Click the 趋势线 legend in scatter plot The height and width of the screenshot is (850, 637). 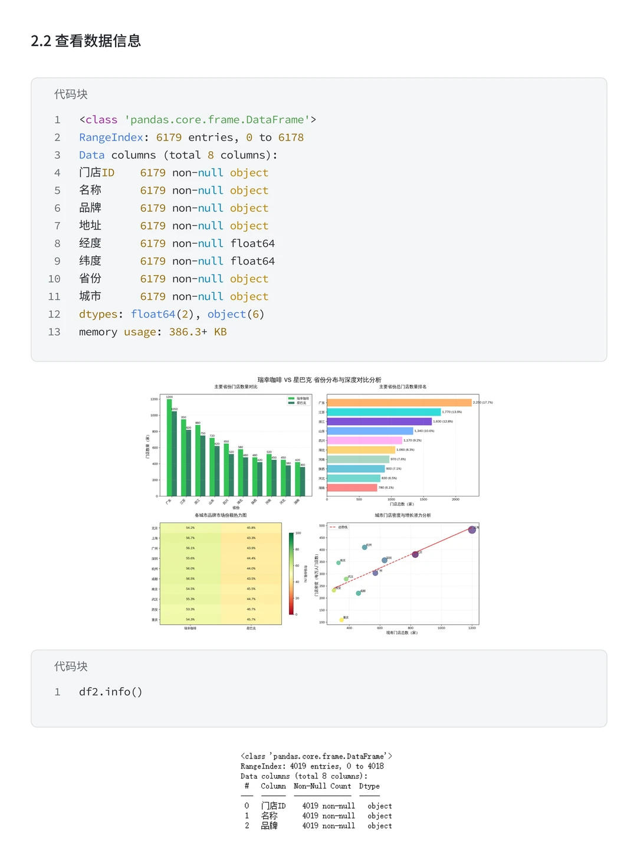tap(339, 527)
